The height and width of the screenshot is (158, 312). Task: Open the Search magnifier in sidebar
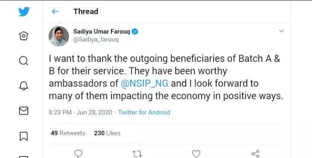pos(24,61)
